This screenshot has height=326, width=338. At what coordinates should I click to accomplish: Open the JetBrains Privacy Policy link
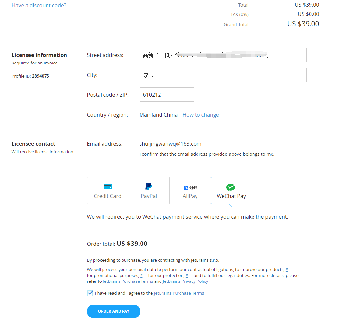coord(185,281)
